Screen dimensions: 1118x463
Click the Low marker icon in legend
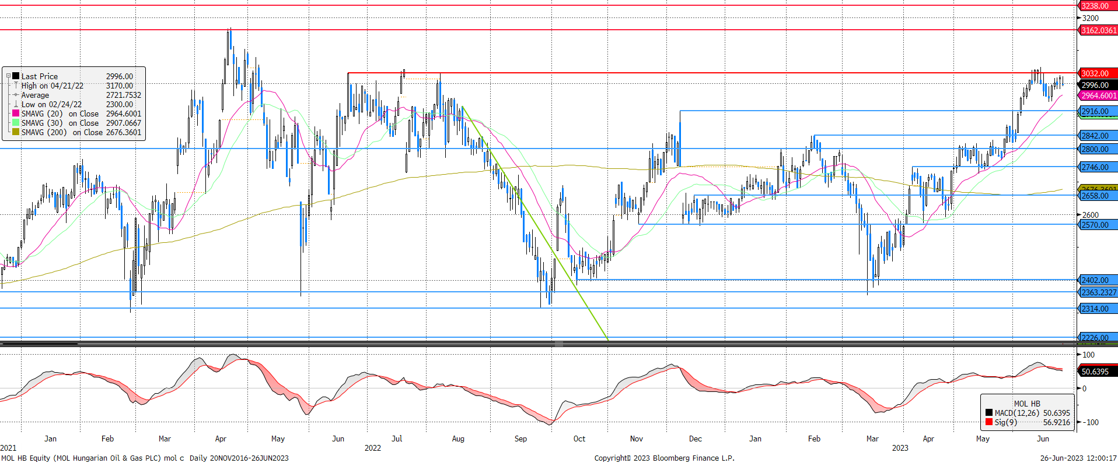(x=16, y=104)
